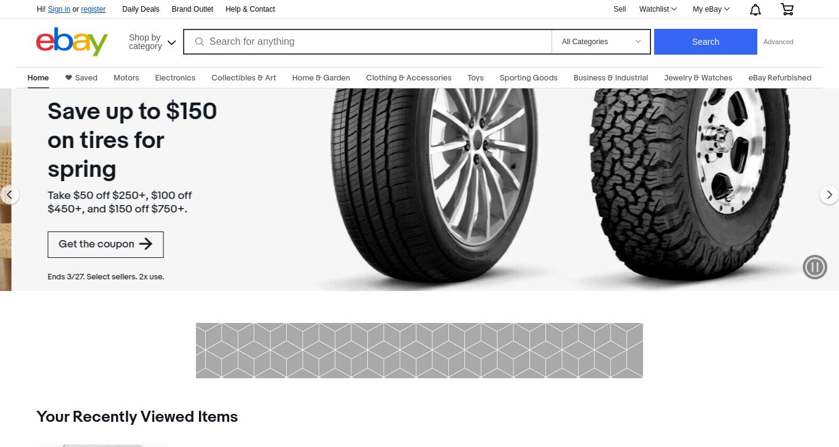Expand the Shop by category menu

(x=152, y=42)
